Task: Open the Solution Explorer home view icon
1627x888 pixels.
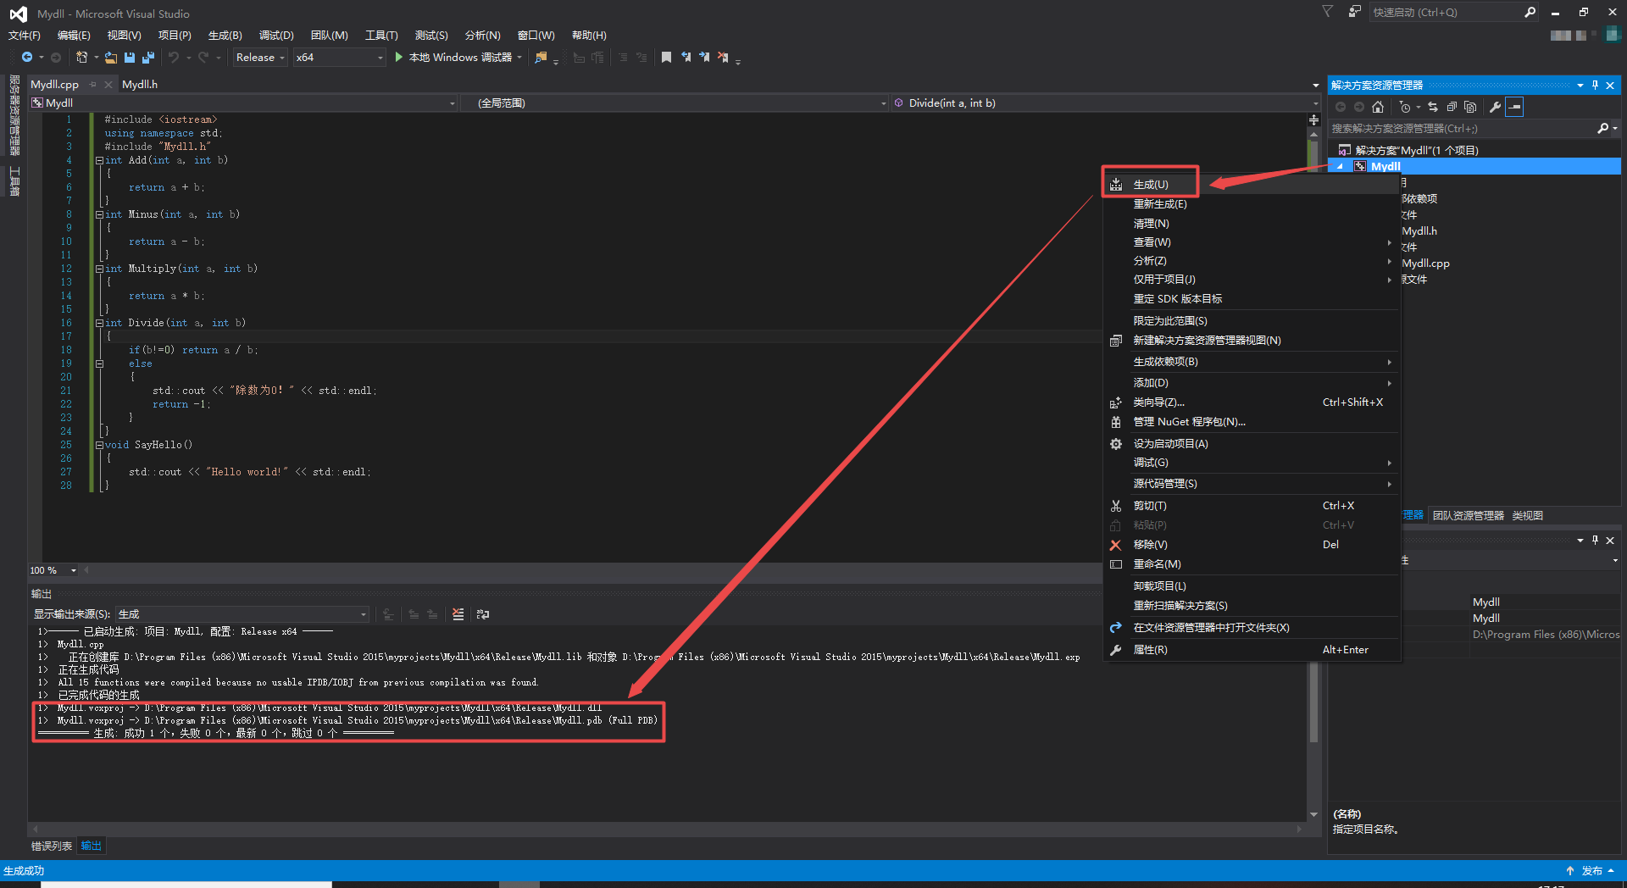Action: click(1378, 107)
